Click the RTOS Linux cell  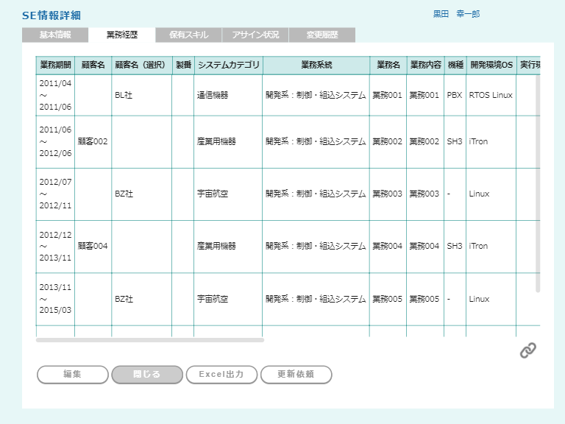(491, 96)
